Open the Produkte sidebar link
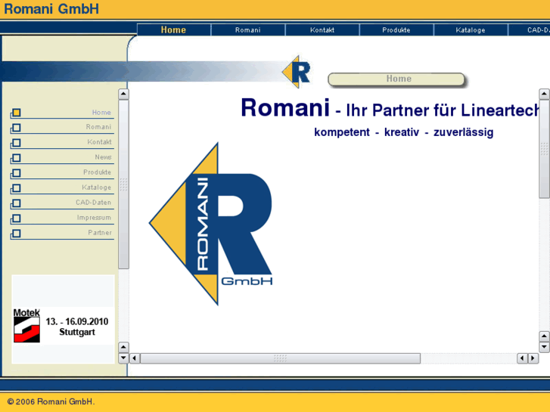 (x=97, y=172)
